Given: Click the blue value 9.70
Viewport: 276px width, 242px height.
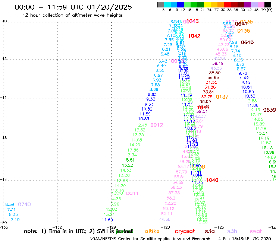Looking at the screenshot, I should click(243, 73).
